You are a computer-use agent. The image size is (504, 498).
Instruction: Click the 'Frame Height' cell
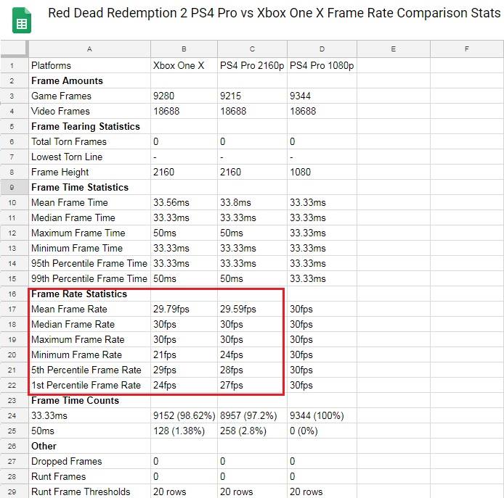[89, 172]
